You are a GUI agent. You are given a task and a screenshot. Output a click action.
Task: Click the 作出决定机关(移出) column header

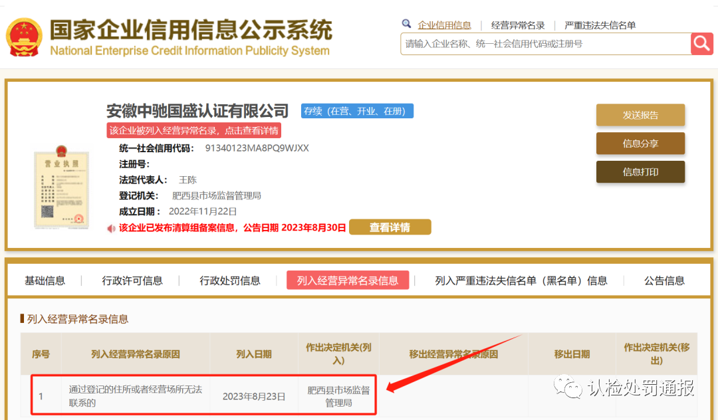click(657, 354)
